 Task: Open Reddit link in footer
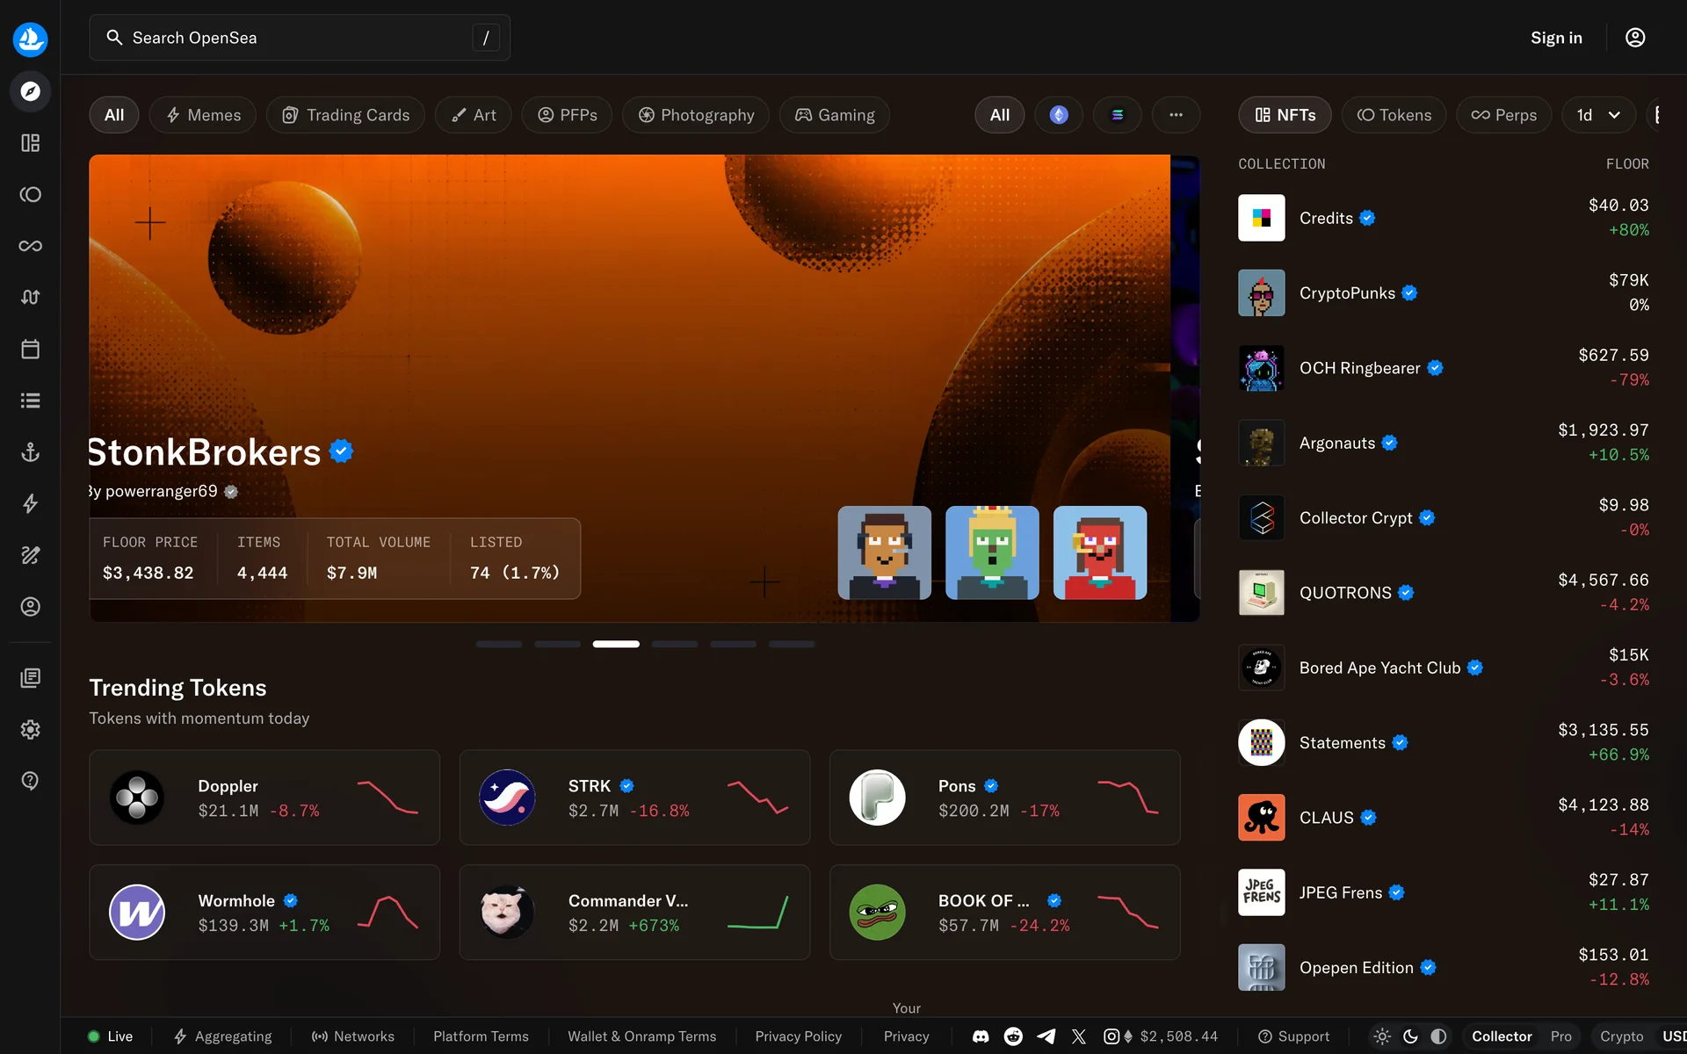[x=1013, y=1036]
